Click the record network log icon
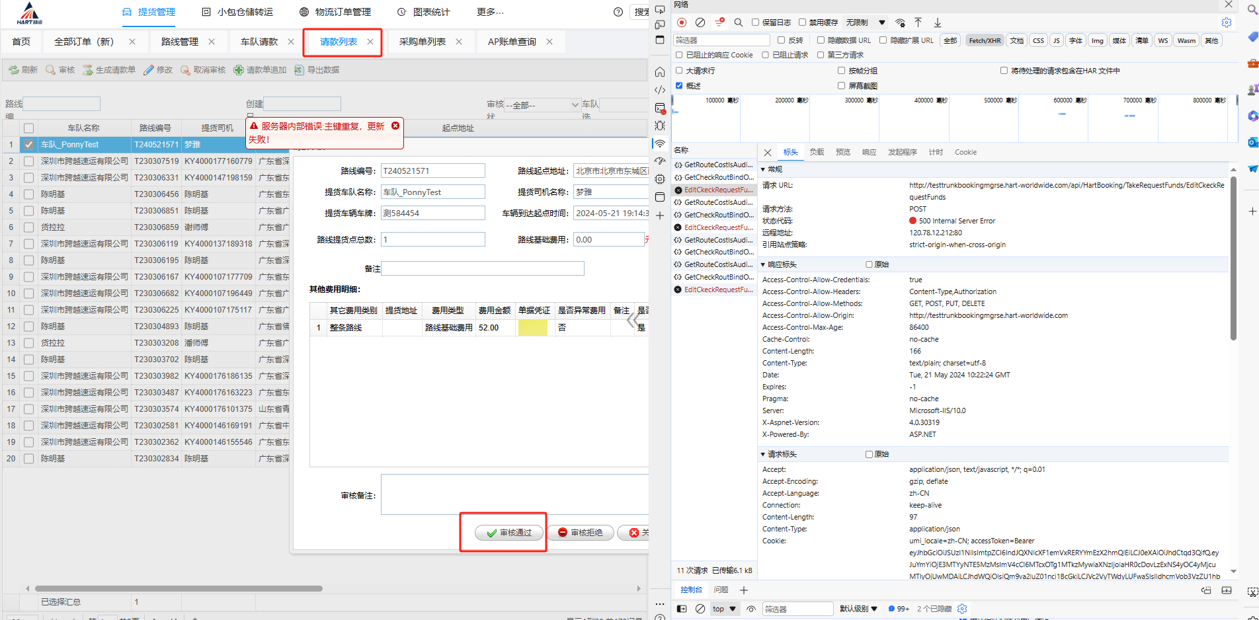The image size is (1259, 620). pos(682,22)
